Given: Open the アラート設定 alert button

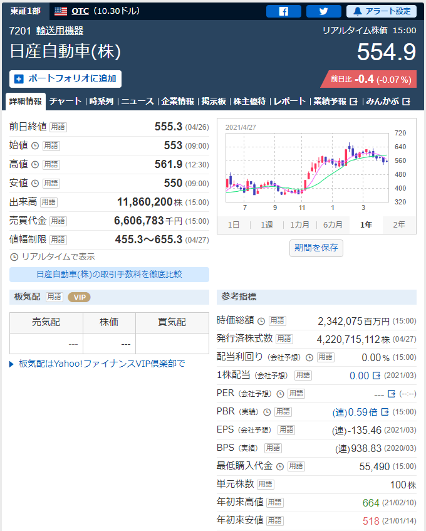Looking at the screenshot, I should (x=382, y=11).
